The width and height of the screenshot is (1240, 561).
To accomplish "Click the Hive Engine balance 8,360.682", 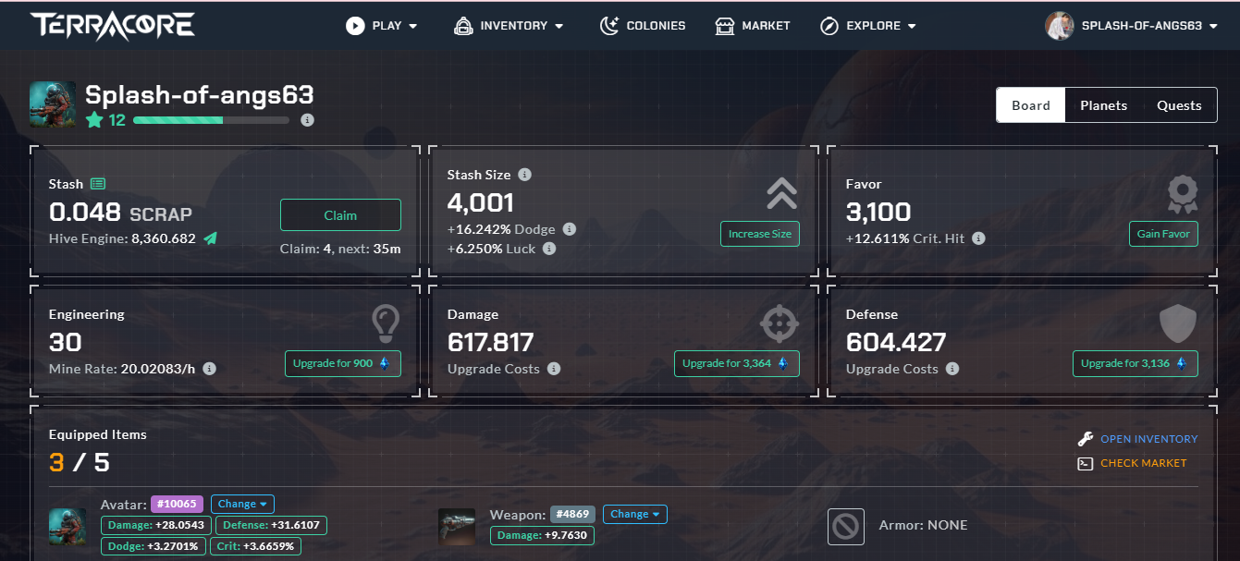I will click(x=164, y=238).
